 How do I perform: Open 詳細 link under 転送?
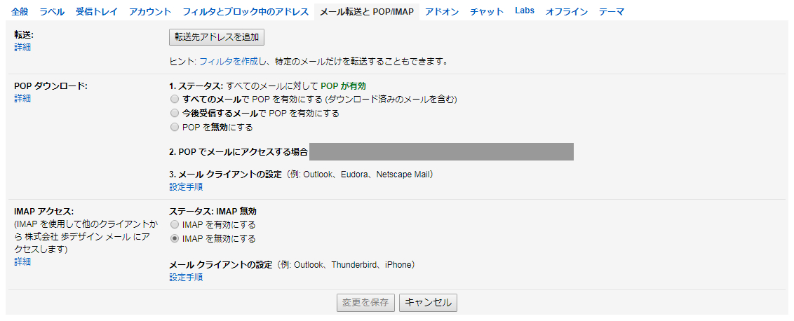(22, 48)
